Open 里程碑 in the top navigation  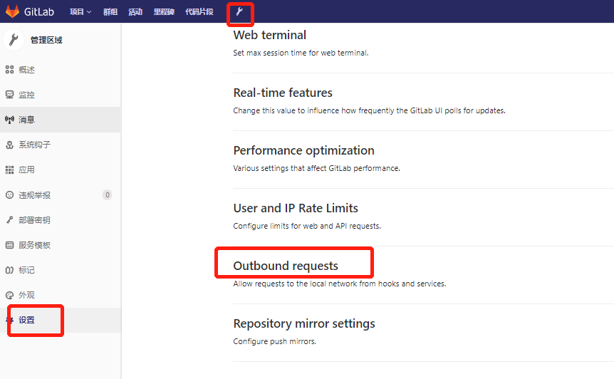pyautogui.click(x=164, y=11)
